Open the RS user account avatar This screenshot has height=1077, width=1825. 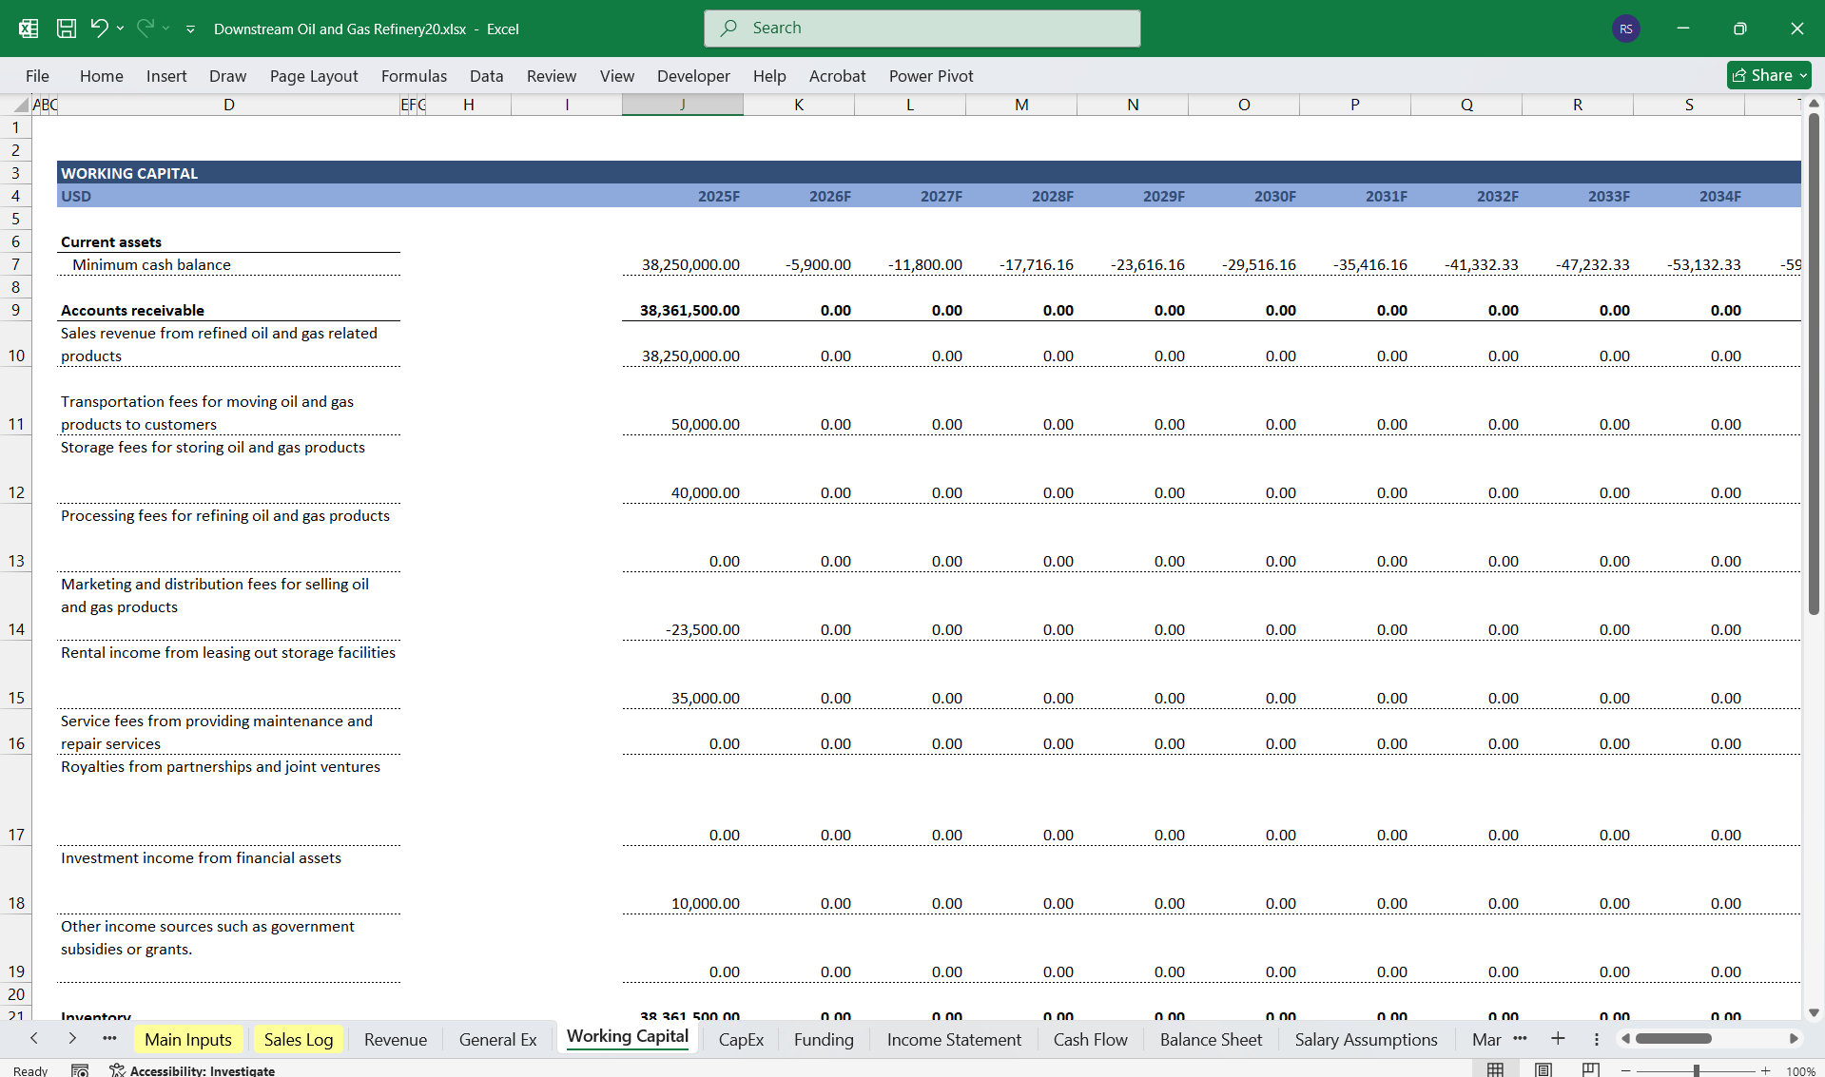[x=1625, y=29]
